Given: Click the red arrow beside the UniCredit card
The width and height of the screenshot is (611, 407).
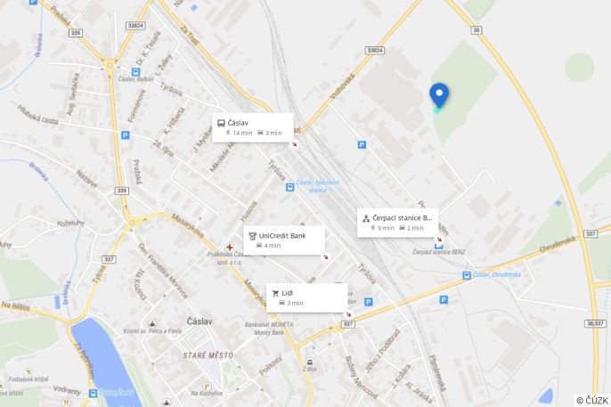Looking at the screenshot, I should pos(325,257).
